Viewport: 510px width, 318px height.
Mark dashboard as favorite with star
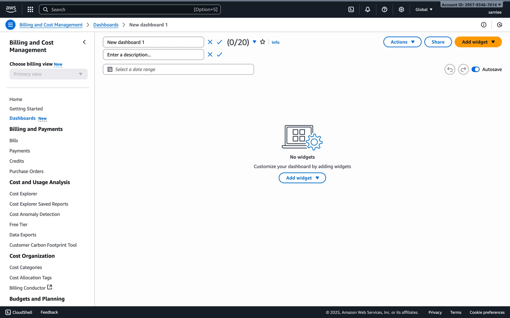(262, 42)
